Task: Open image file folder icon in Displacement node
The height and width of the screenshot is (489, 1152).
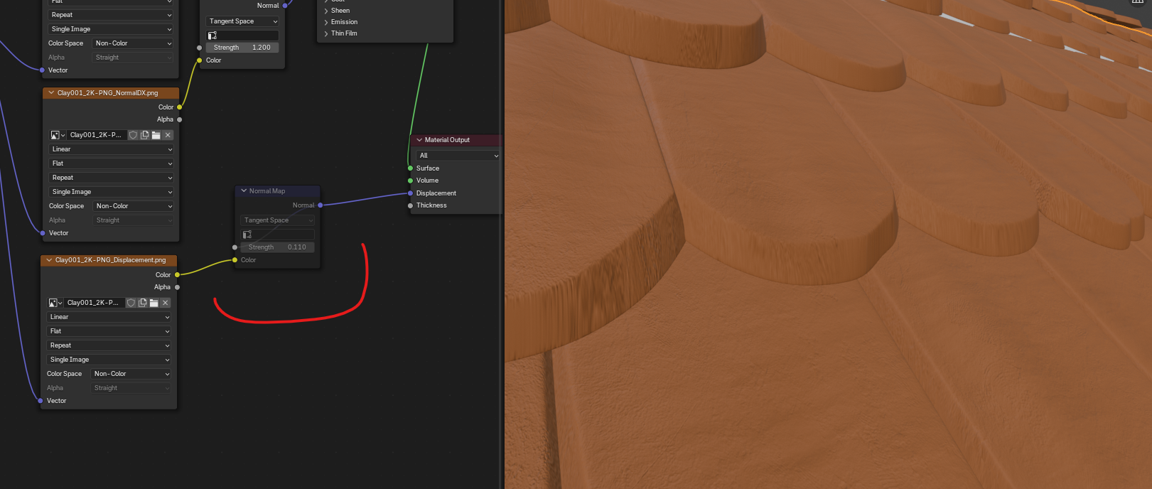Action: tap(154, 303)
